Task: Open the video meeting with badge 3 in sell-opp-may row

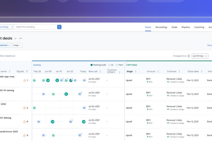Action: [71, 80]
